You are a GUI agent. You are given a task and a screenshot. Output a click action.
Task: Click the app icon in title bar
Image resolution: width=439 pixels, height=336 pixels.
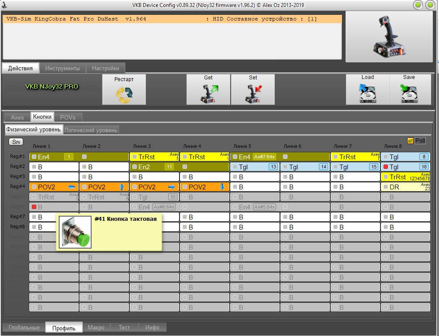click(4, 5)
